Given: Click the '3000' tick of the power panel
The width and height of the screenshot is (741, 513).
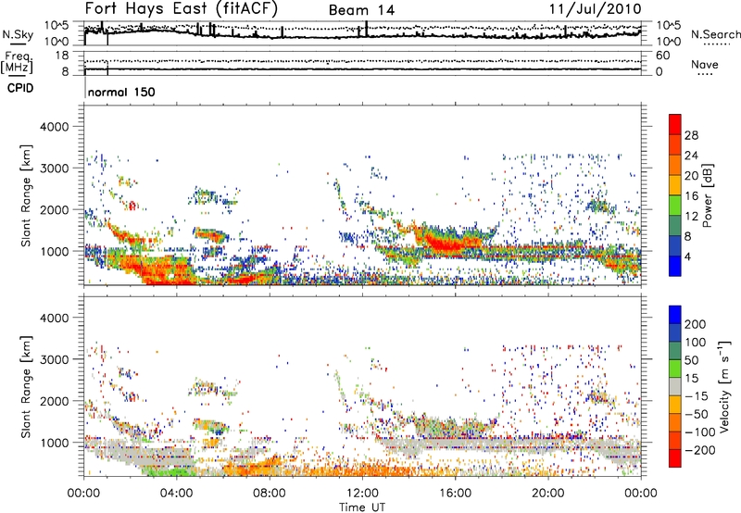Looking at the screenshot, I should pyautogui.click(x=55, y=169).
